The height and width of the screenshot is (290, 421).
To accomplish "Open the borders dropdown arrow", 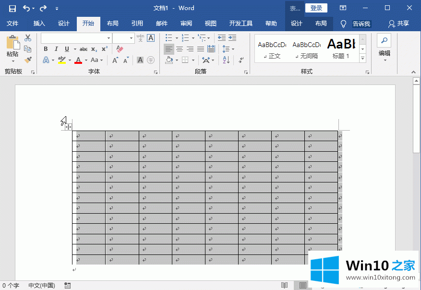I will [193, 60].
